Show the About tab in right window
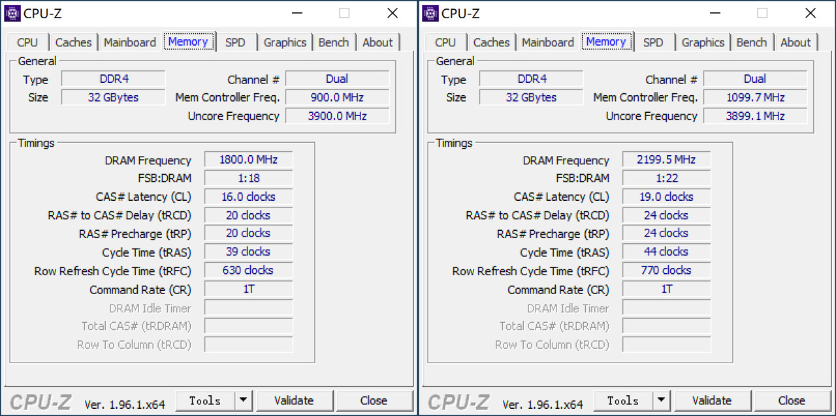This screenshot has width=836, height=416. tap(796, 42)
